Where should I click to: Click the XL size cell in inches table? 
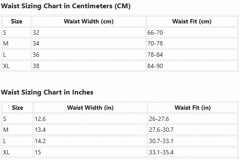pyautogui.click(x=17, y=152)
